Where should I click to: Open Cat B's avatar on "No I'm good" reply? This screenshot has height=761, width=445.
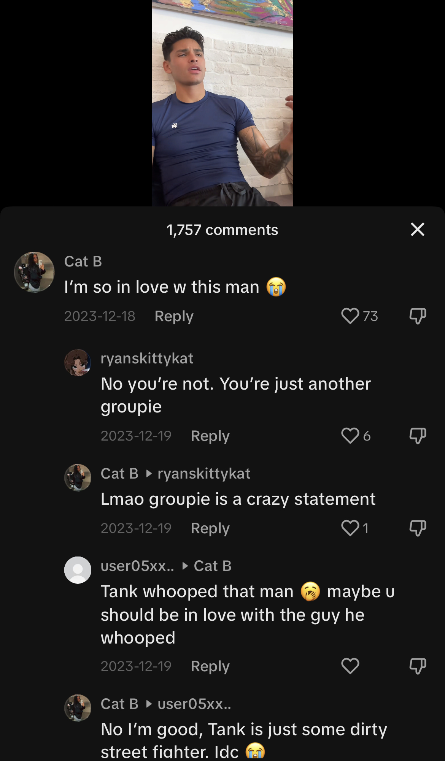pyautogui.click(x=78, y=708)
